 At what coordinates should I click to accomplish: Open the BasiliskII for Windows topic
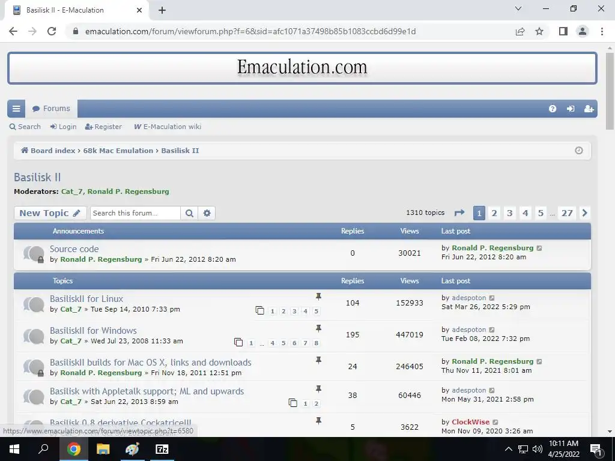coord(93,331)
